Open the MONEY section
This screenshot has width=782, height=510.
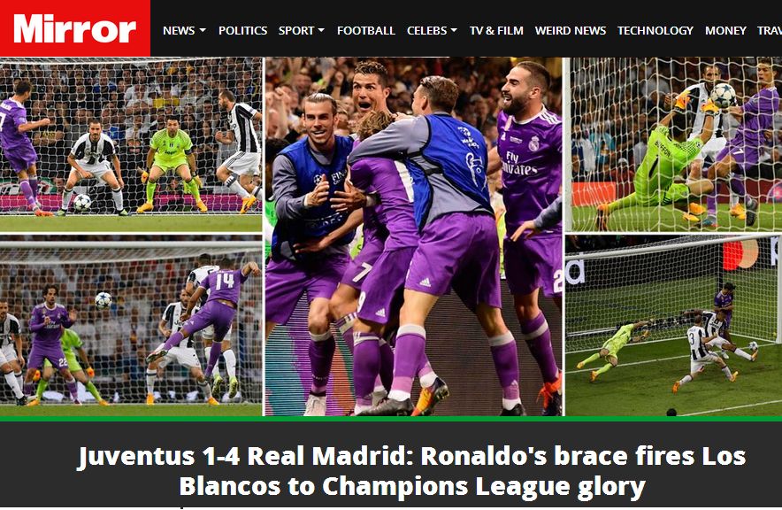tap(725, 30)
